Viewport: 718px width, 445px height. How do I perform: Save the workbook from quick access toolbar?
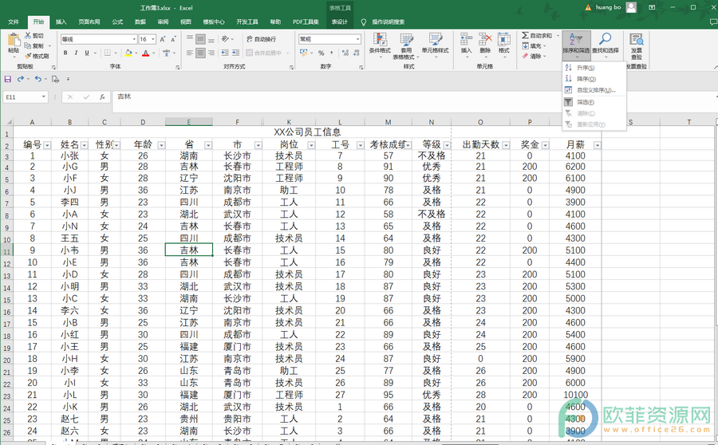pyautogui.click(x=8, y=79)
